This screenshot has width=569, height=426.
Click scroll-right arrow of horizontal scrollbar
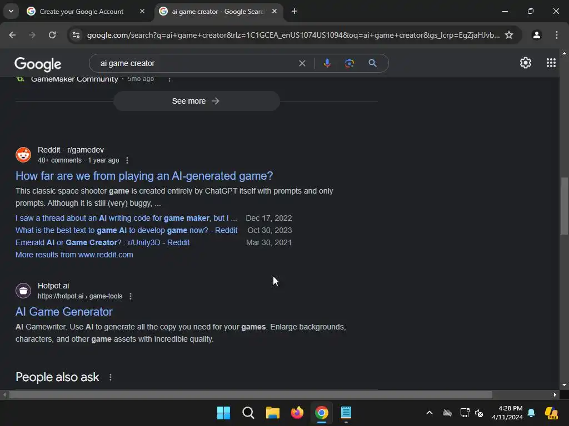(x=555, y=394)
